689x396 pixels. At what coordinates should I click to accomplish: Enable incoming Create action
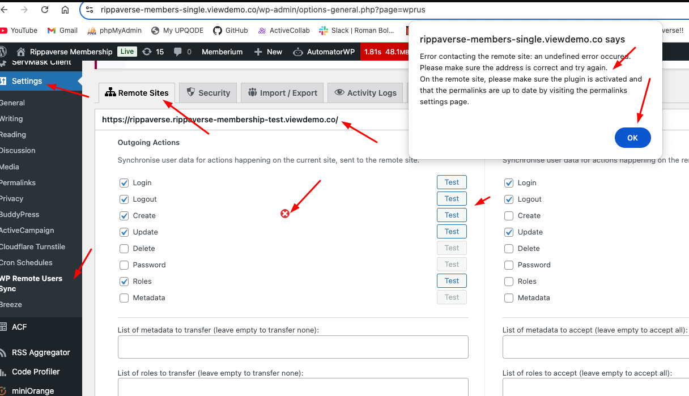pos(509,216)
